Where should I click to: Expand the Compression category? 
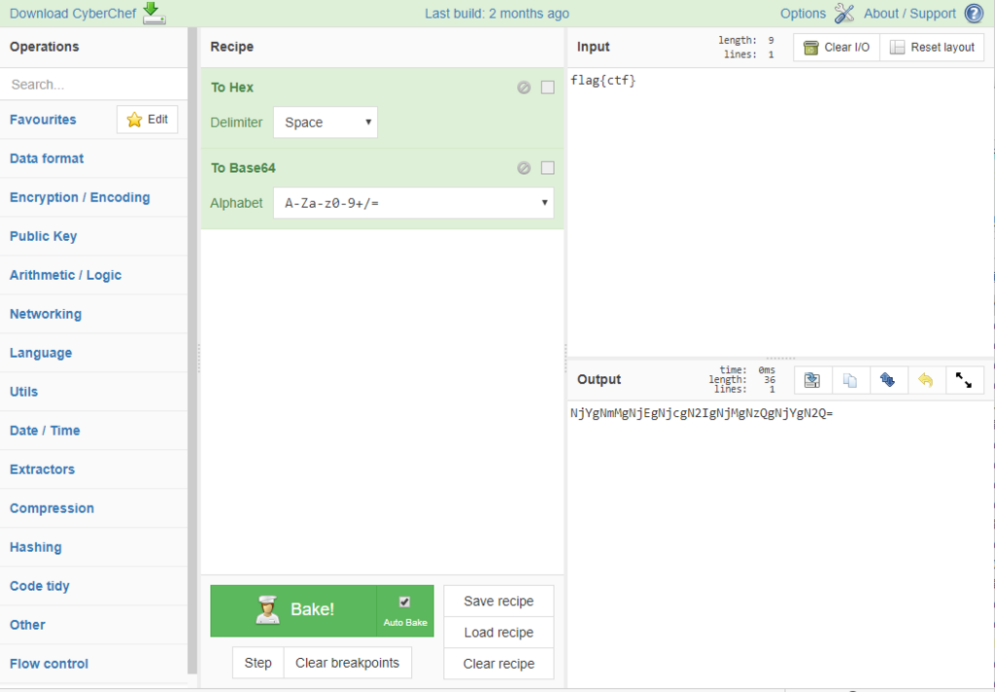coord(94,508)
